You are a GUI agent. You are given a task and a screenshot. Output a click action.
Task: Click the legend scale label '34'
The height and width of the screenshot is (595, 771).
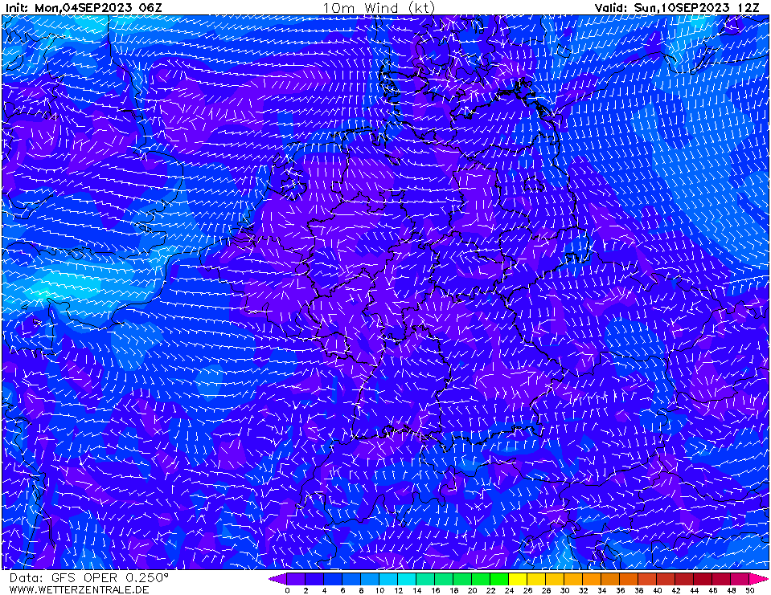coord(602,590)
